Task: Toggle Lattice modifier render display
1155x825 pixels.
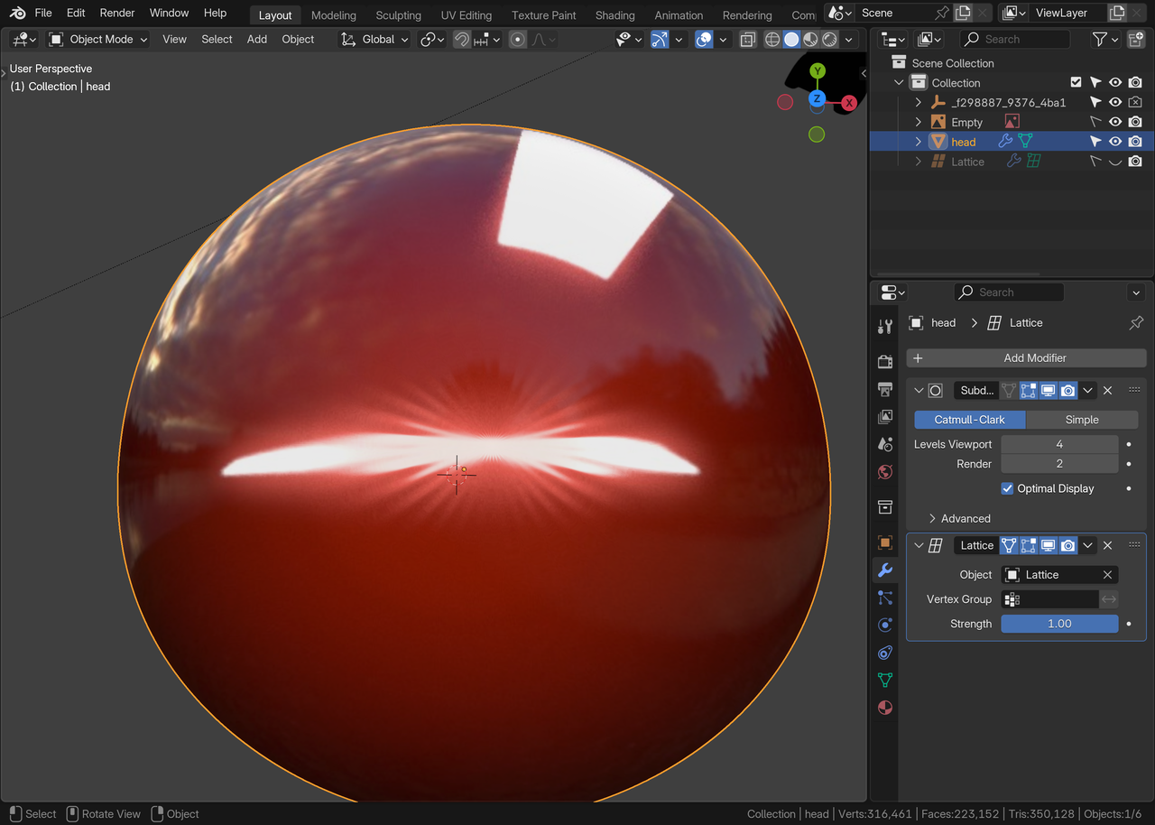Action: [1068, 545]
